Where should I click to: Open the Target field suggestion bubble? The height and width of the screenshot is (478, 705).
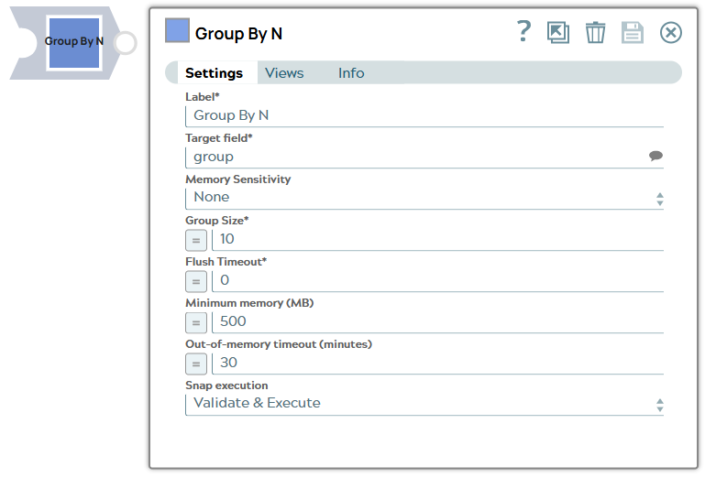pos(655,157)
